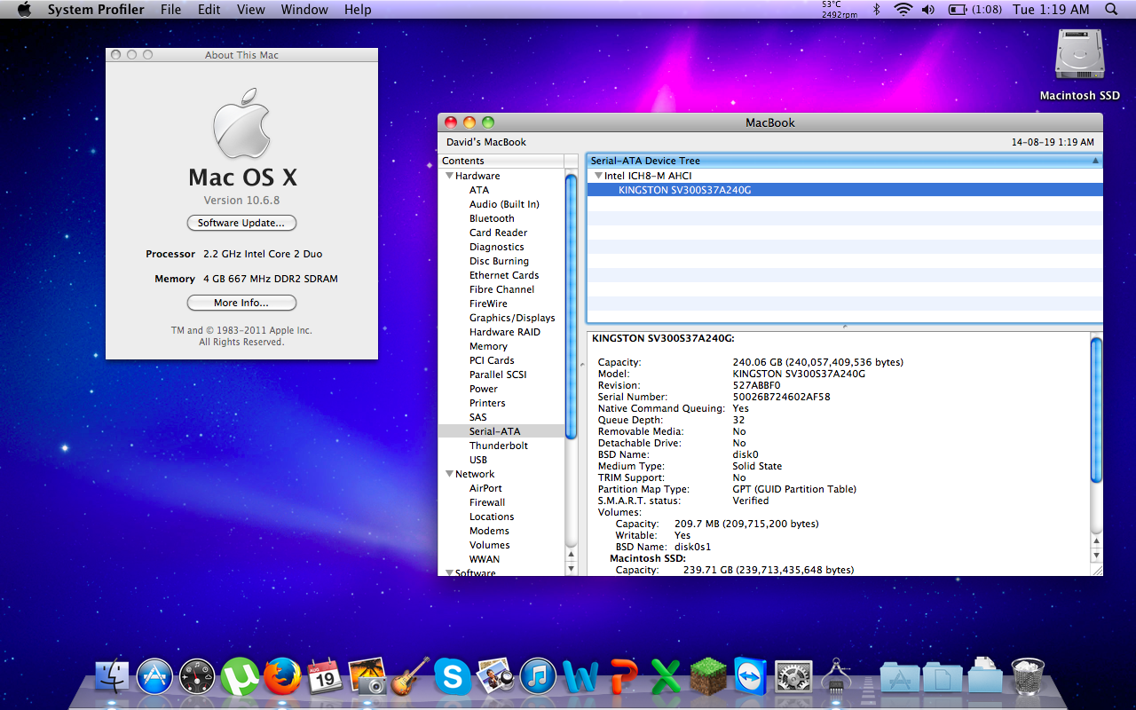Open the Help menu
The height and width of the screenshot is (710, 1136).
pyautogui.click(x=358, y=10)
